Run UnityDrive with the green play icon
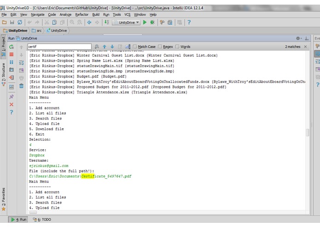 (x=145, y=23)
